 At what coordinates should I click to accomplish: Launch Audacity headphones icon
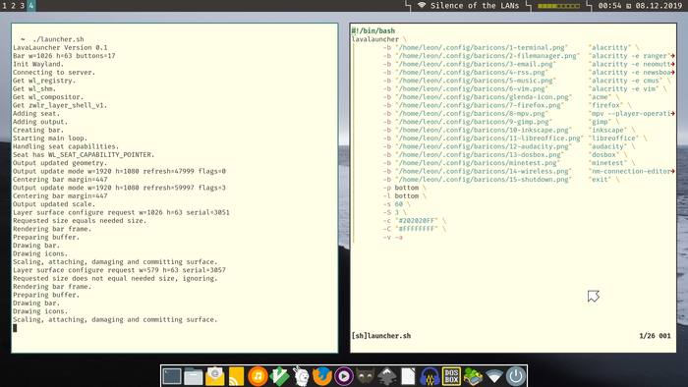click(x=430, y=376)
